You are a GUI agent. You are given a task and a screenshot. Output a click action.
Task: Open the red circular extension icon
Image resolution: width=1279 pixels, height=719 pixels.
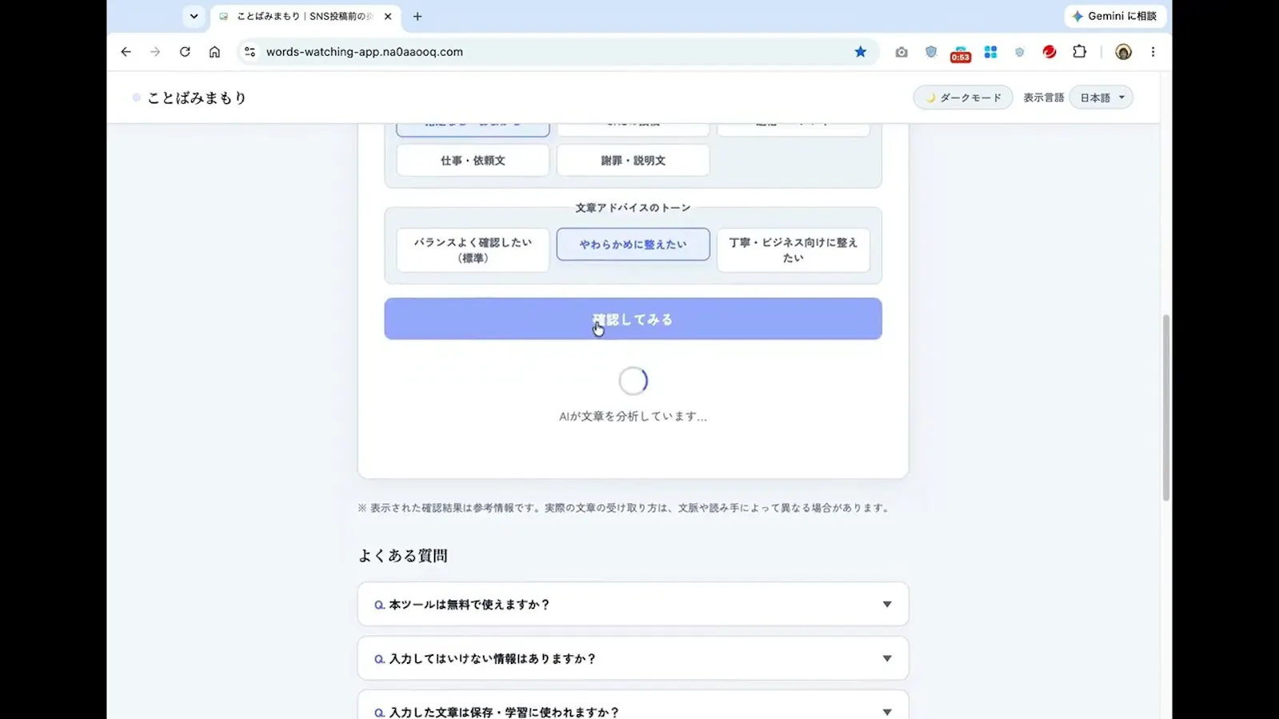[1050, 52]
